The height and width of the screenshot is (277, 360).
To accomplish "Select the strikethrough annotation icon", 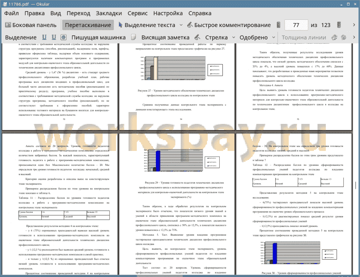I will [64, 37].
